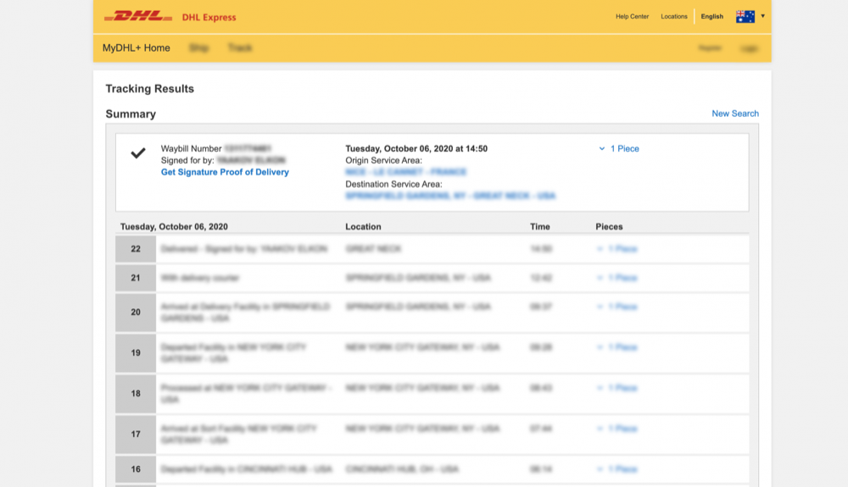Expand the 1 Piece summary dropdown

click(x=619, y=149)
